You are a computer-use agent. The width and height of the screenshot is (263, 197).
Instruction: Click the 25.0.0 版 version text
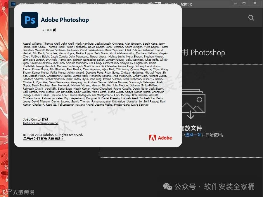(x=49, y=30)
